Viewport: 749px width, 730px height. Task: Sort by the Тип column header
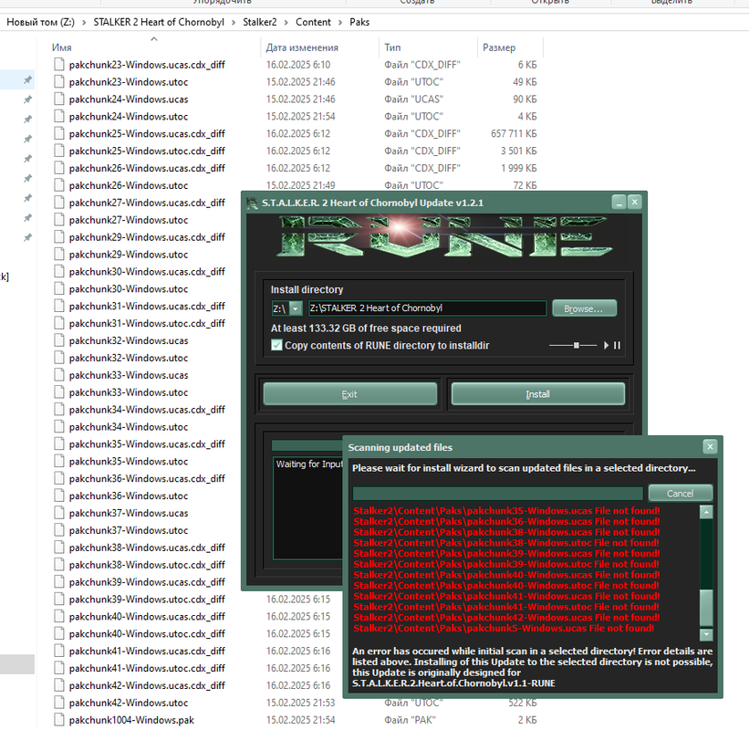[x=392, y=47]
